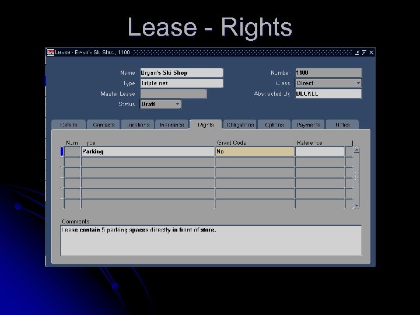Click the Lease window title bar text
This screenshot has width=420, height=315.
[x=92, y=52]
